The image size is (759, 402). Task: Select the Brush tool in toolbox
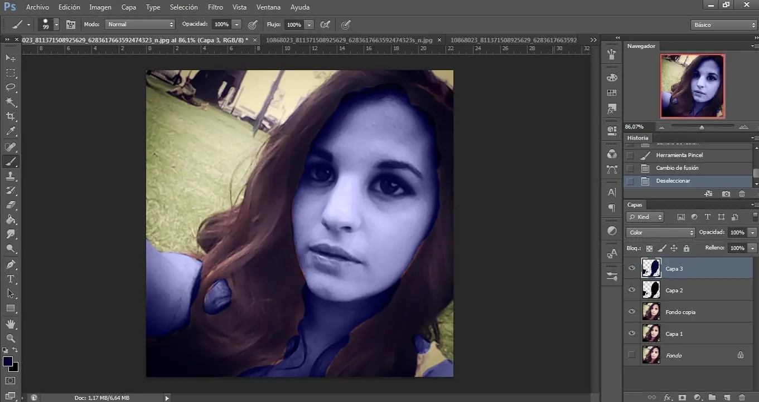coord(11,161)
